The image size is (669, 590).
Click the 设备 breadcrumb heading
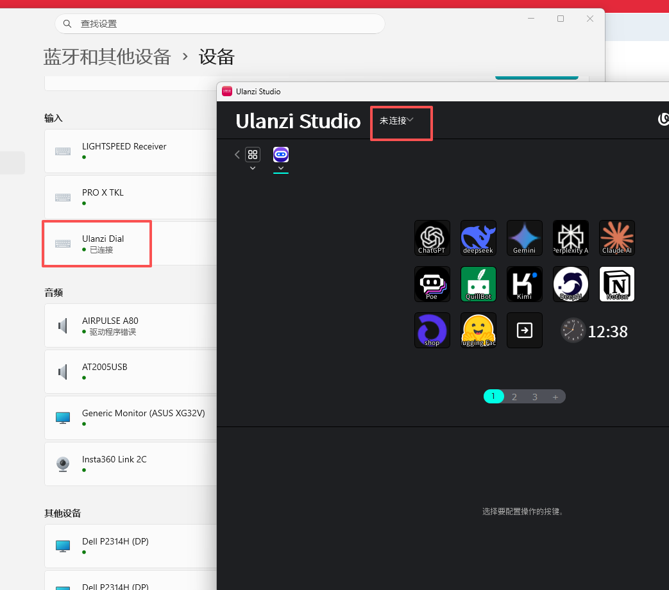tap(217, 56)
